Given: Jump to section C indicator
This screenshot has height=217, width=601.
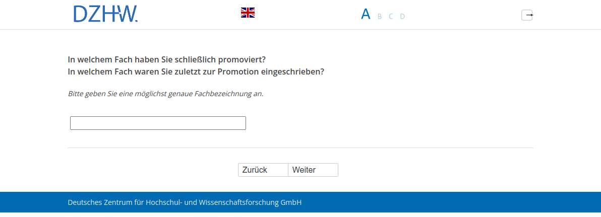Looking at the screenshot, I should (391, 17).
